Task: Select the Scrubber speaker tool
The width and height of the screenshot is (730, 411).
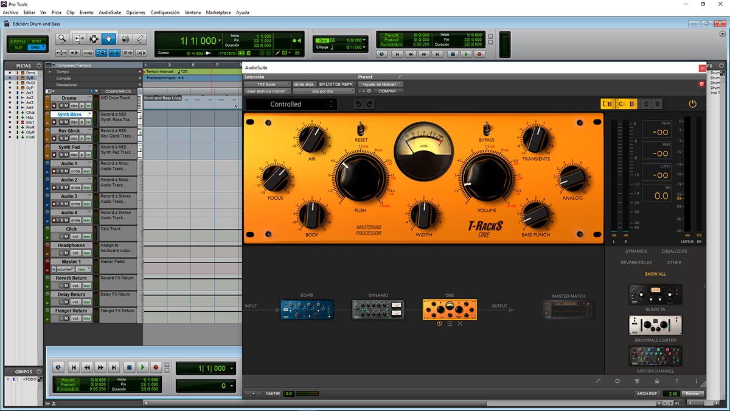Action: coord(125,38)
